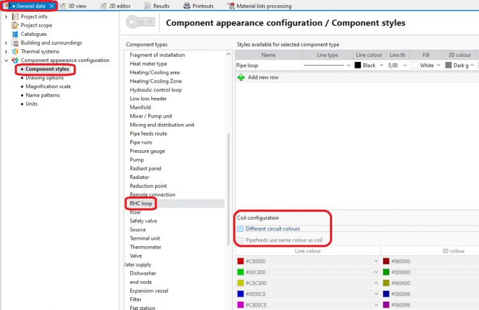Open the Line type dropdown for Pipe loop
This screenshot has width=479, height=310.
pyautogui.click(x=348, y=65)
